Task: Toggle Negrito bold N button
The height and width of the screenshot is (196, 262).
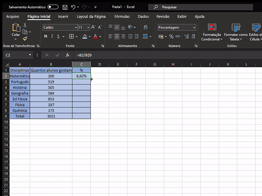Action: [45, 37]
